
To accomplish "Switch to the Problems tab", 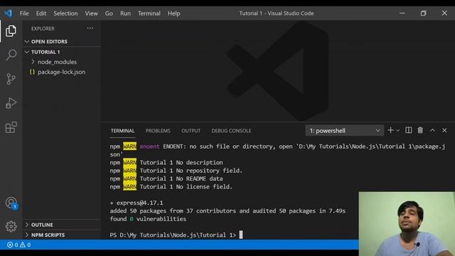I will 158,131.
